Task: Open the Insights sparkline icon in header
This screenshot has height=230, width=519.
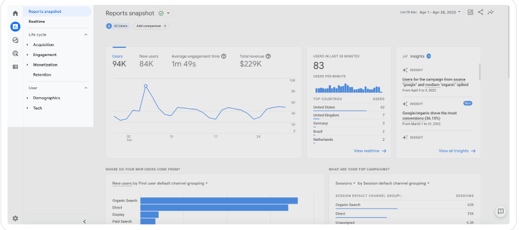Action: [x=491, y=12]
